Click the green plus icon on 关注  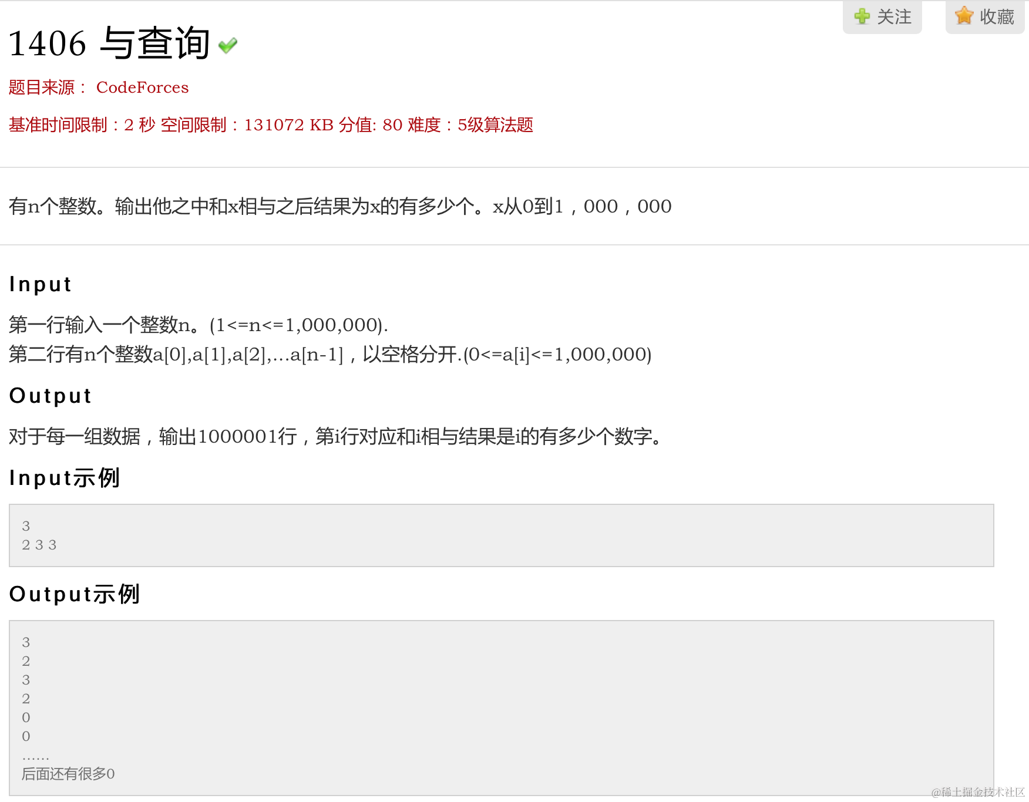click(x=862, y=16)
